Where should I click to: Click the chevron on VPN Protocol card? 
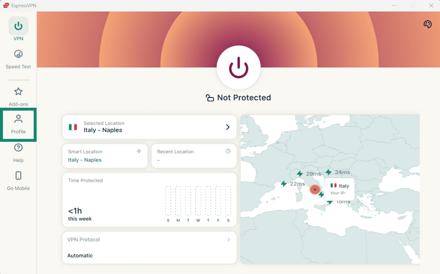229,240
